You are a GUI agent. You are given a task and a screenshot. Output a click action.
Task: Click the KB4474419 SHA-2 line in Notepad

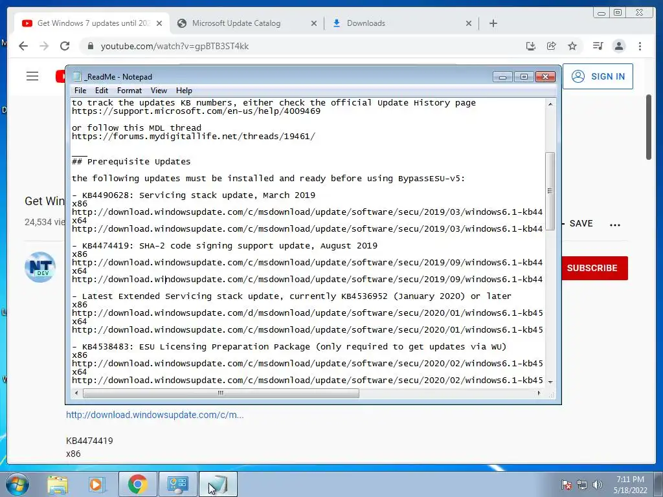coord(225,245)
